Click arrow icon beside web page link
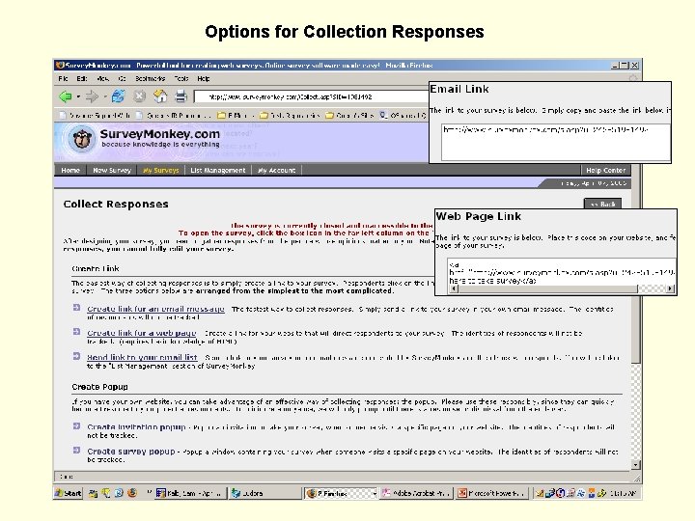The width and height of the screenshot is (695, 521). [x=76, y=331]
